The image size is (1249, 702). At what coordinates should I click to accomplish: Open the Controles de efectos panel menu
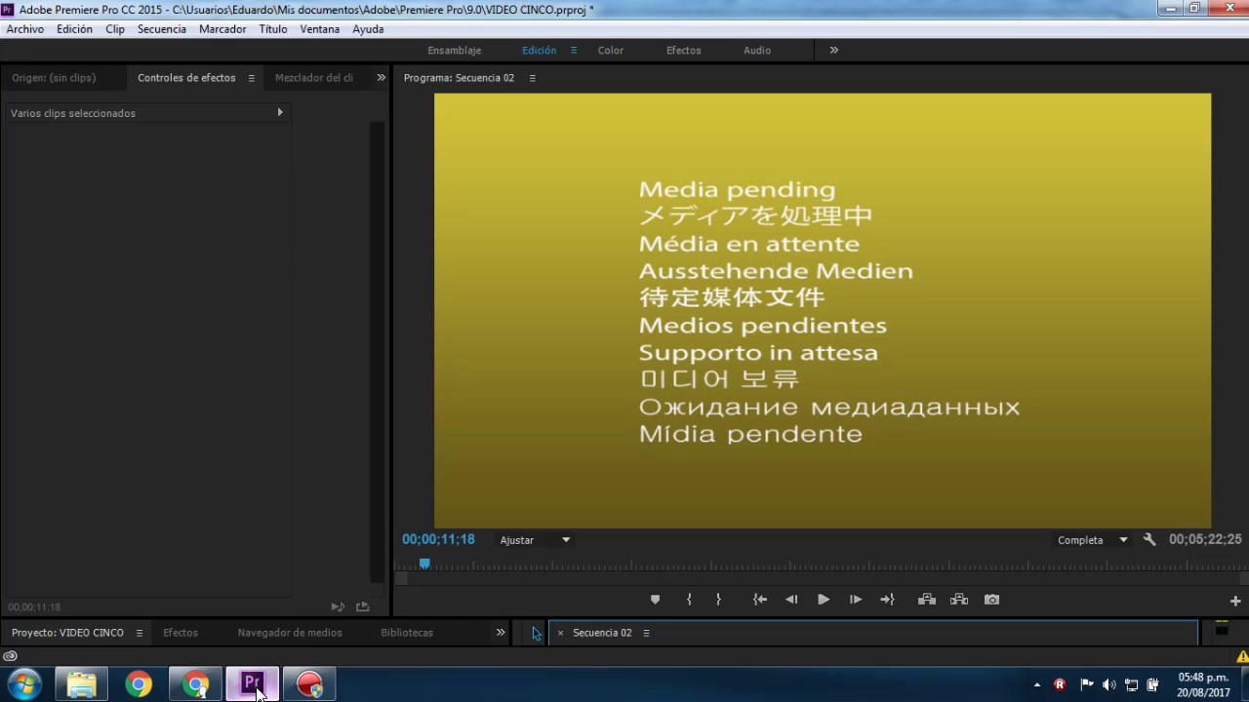251,78
